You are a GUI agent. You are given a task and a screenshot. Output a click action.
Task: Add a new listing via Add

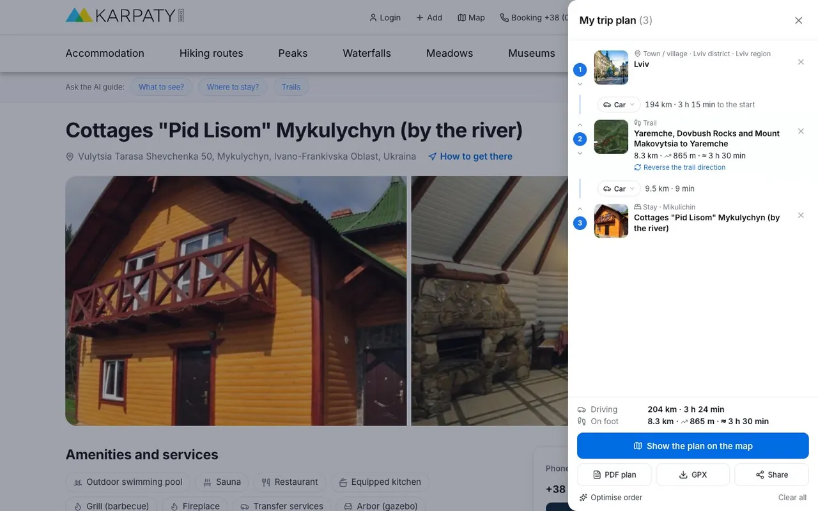(x=429, y=17)
